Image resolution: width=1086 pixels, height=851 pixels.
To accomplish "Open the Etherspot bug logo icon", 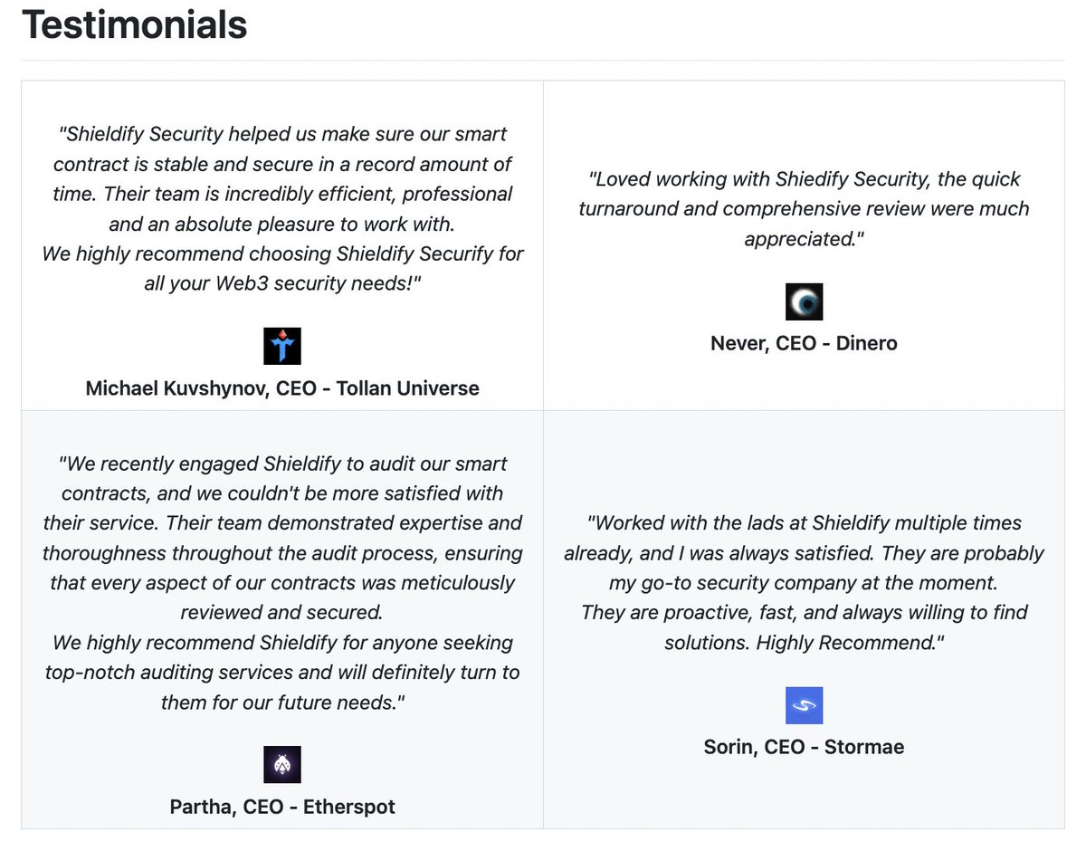I will [282, 764].
